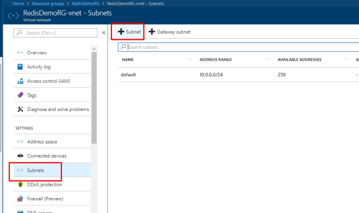The width and height of the screenshot is (359, 213).
Task: Click the search magnifier icon in sidebar
Action: [x=19, y=33]
